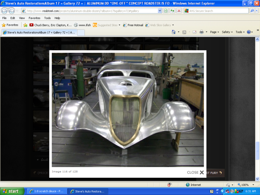260x195 pixels.
Task: Click the search magnifier icon
Action: click(252, 11)
